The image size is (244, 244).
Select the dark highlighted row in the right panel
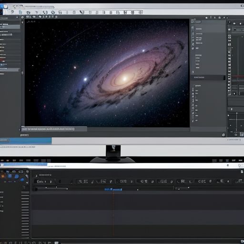(x=208, y=78)
